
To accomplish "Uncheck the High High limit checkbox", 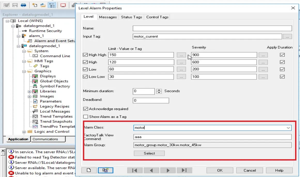I will coord(85,55).
